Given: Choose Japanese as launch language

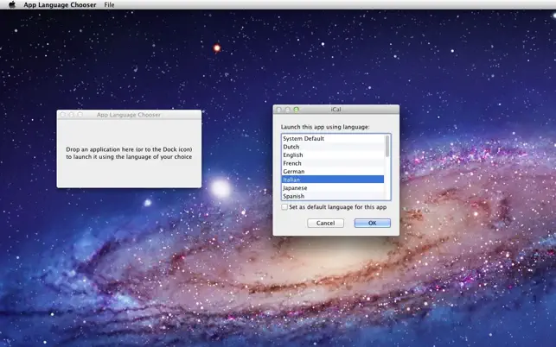Looking at the screenshot, I should pos(333,188).
